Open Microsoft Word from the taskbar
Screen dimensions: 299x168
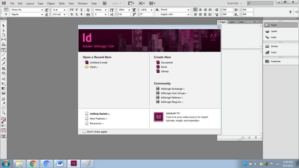(60, 164)
